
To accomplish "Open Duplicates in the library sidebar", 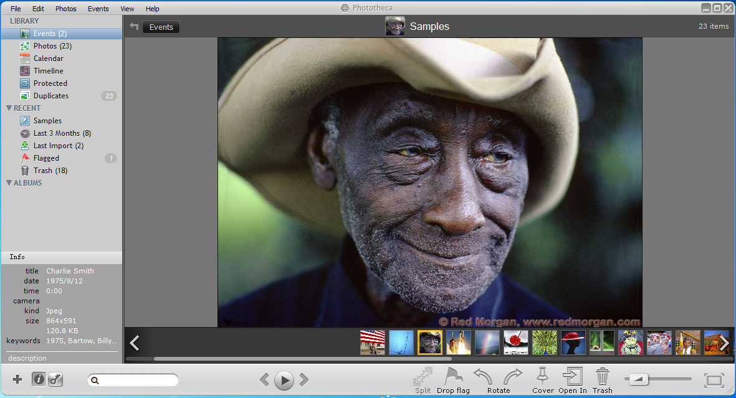I will [x=50, y=96].
